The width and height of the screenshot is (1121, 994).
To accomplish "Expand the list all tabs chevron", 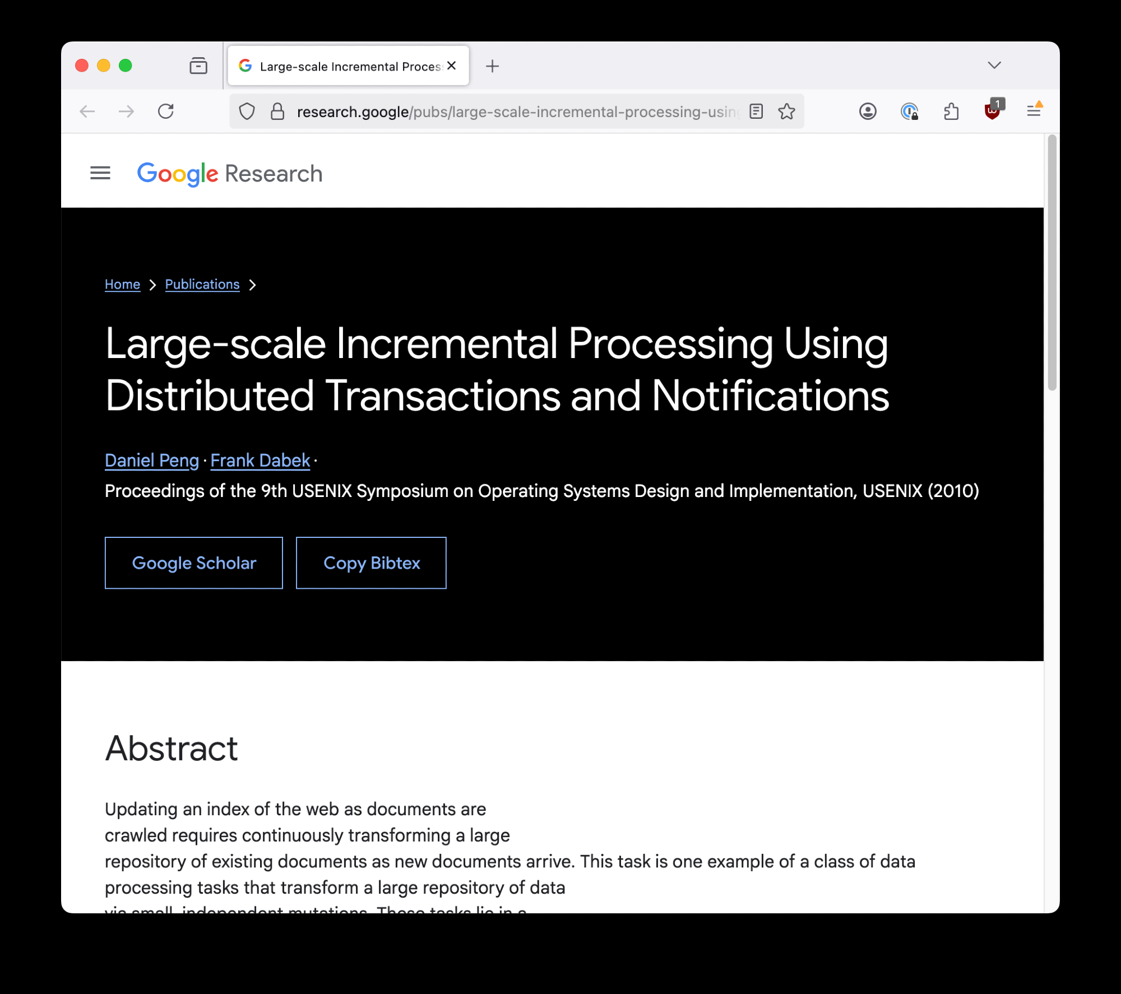I will coord(994,66).
